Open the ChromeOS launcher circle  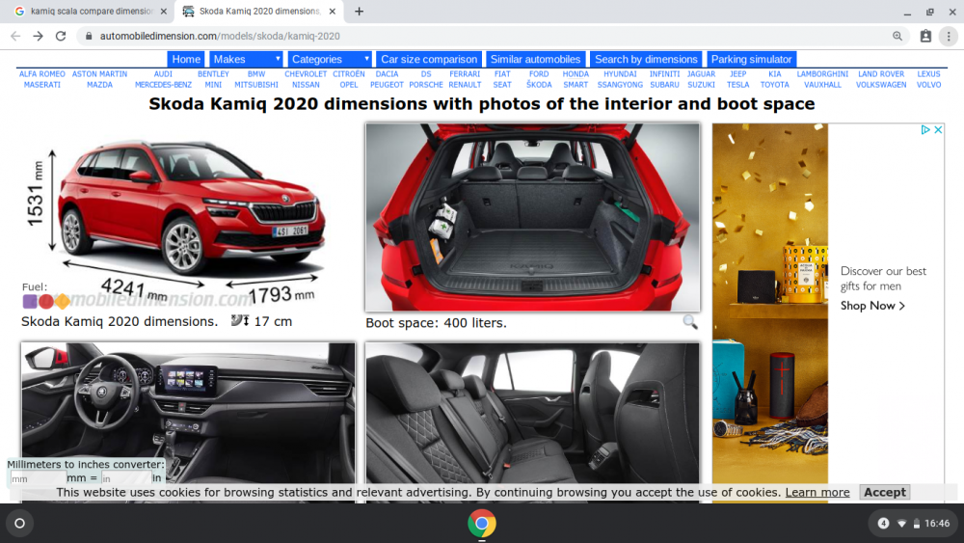click(19, 524)
